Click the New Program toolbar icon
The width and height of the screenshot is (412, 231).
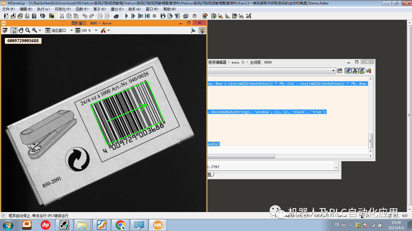coord(6,16)
